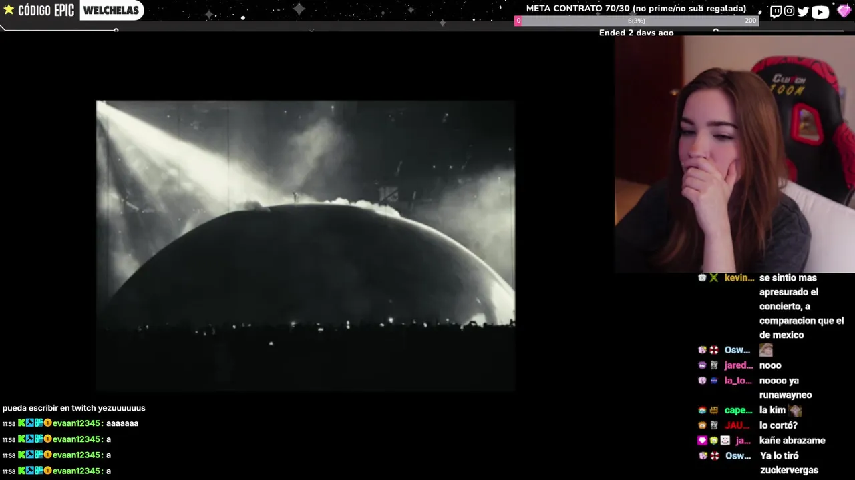Click the YouTube logo icon
The width and height of the screenshot is (855, 480).
click(820, 11)
